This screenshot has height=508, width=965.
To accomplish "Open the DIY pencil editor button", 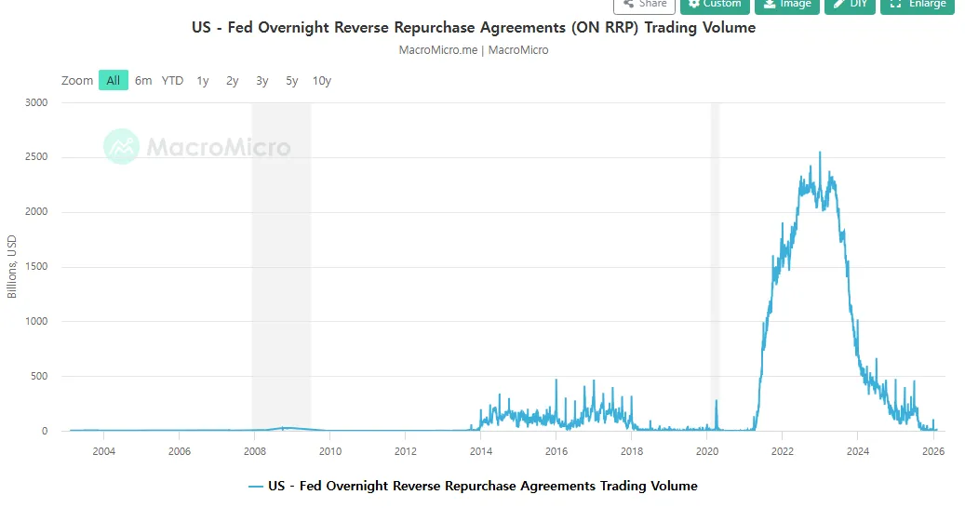I will point(850,5).
